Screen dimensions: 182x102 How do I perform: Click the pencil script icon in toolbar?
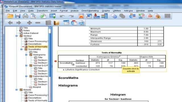150,16
